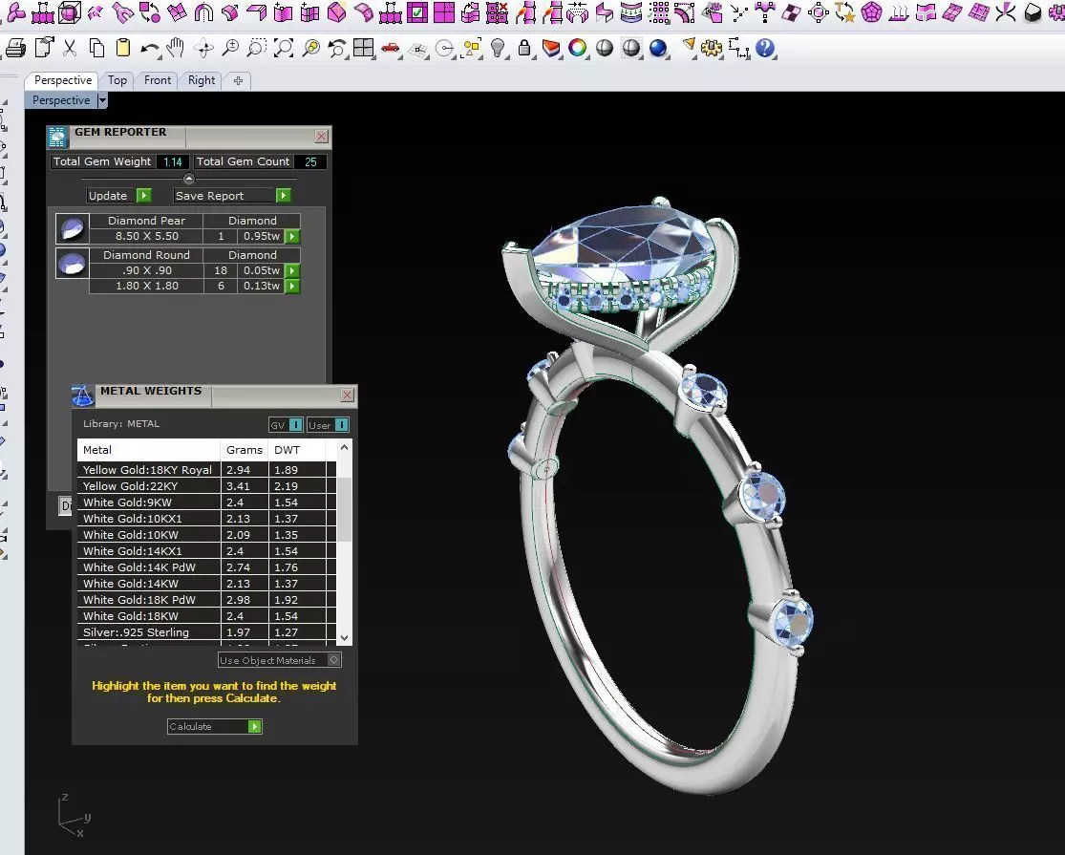This screenshot has width=1065, height=855.
Task: Click the Paste clipboard icon
Action: pos(123,48)
